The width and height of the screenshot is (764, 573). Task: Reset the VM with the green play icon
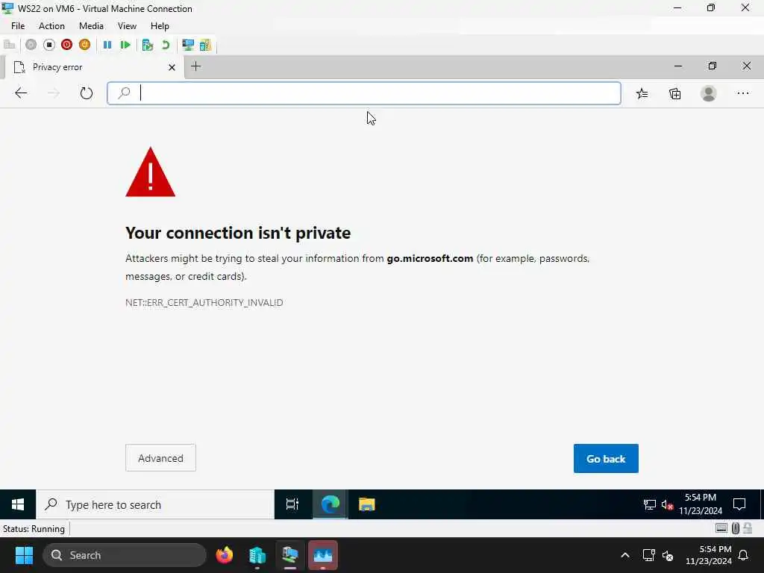125,45
